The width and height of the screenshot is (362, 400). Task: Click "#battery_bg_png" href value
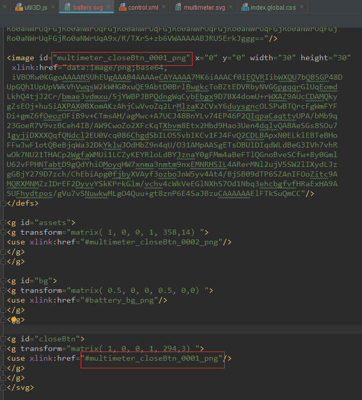click(119, 300)
